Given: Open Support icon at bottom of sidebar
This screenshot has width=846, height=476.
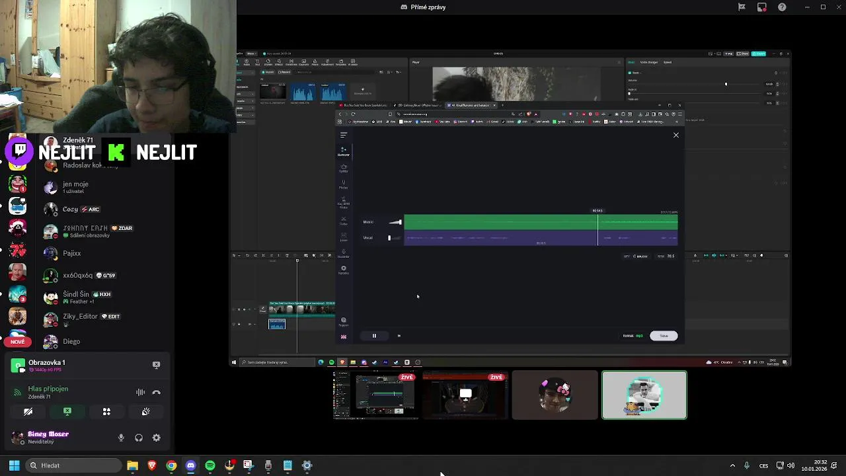Looking at the screenshot, I should [x=344, y=321].
